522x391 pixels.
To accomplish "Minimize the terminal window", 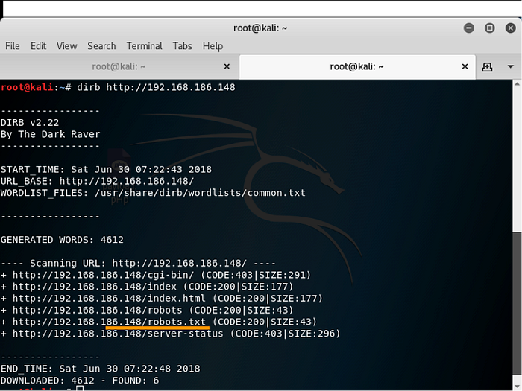I will (469, 28).
